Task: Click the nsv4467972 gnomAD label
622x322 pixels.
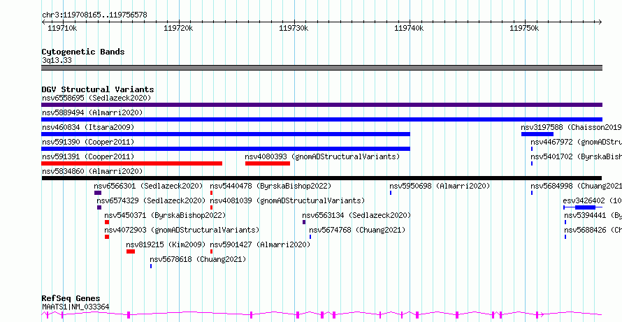Action: (577, 142)
